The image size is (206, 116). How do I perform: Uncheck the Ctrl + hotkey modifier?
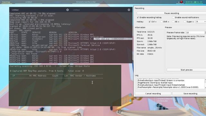coord(149,22)
